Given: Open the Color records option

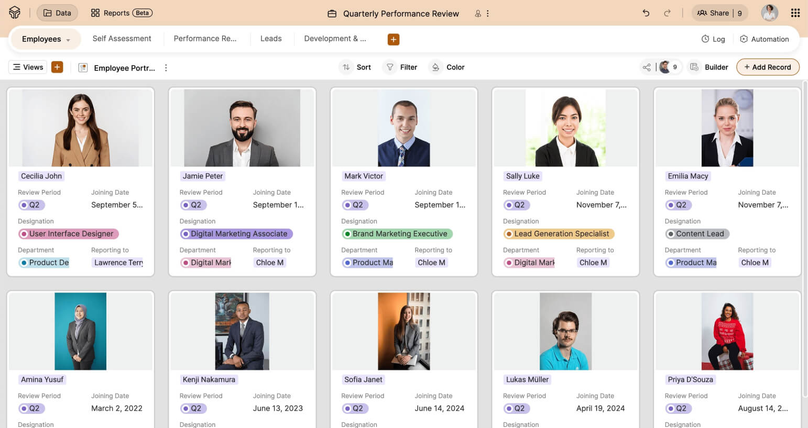Looking at the screenshot, I should (x=448, y=67).
